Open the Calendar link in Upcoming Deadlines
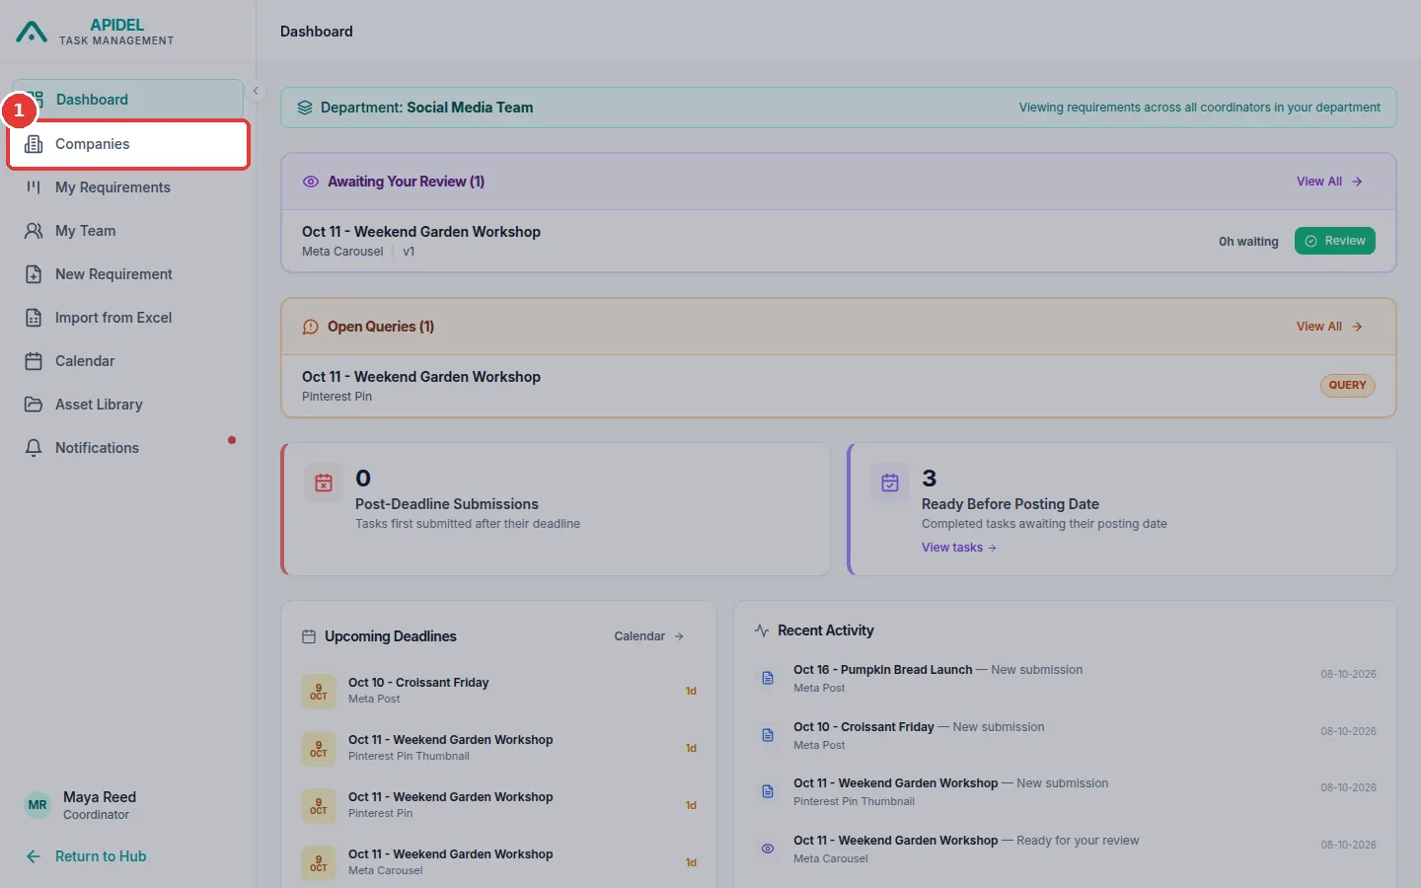The height and width of the screenshot is (888, 1421). 648,636
